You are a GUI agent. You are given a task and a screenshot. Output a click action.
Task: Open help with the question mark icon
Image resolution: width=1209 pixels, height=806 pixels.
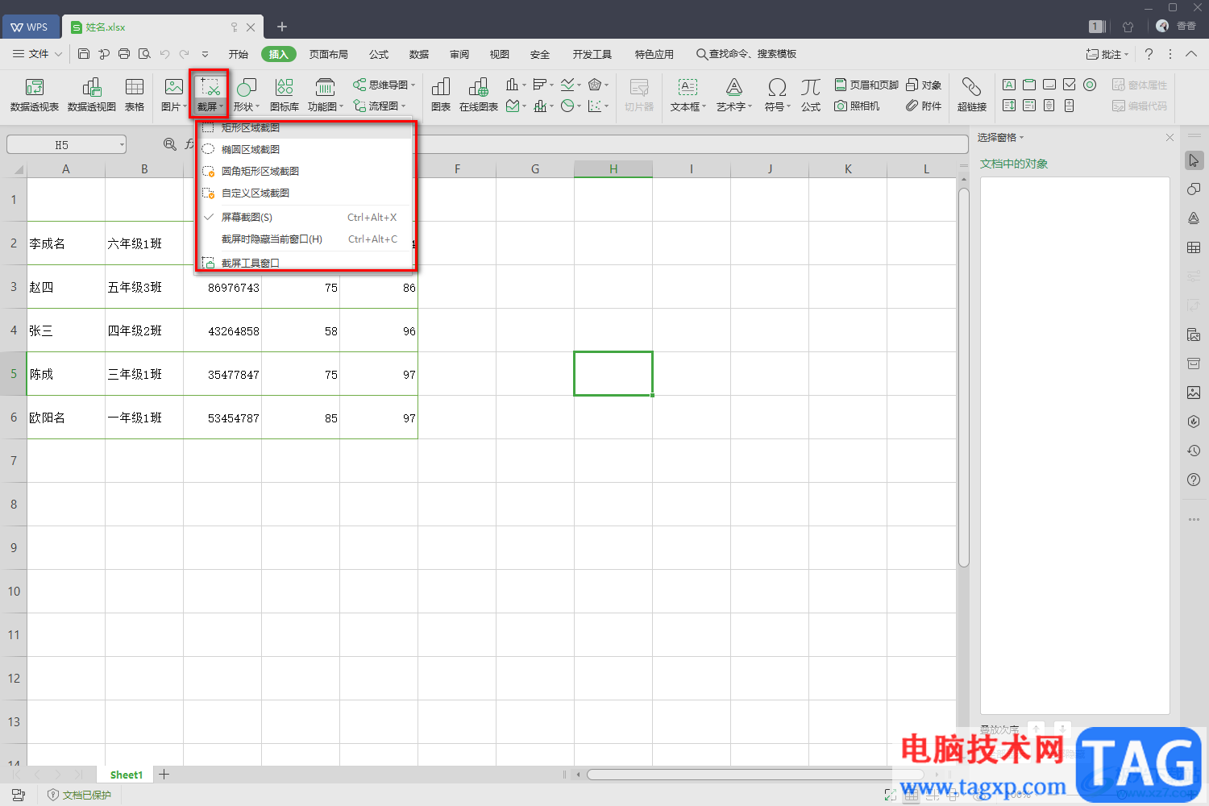(1149, 54)
